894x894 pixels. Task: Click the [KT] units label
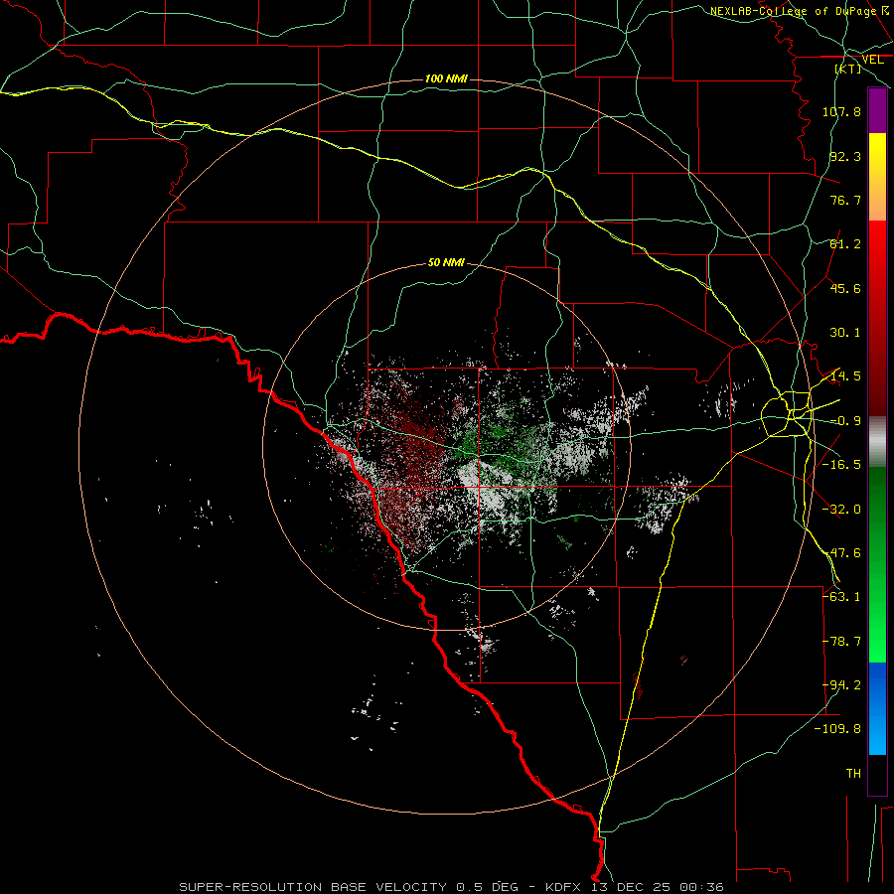coord(848,69)
